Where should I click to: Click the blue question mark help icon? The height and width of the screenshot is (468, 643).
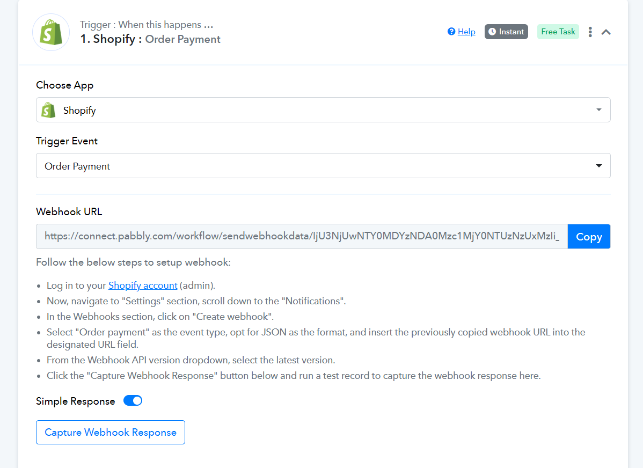coord(451,32)
